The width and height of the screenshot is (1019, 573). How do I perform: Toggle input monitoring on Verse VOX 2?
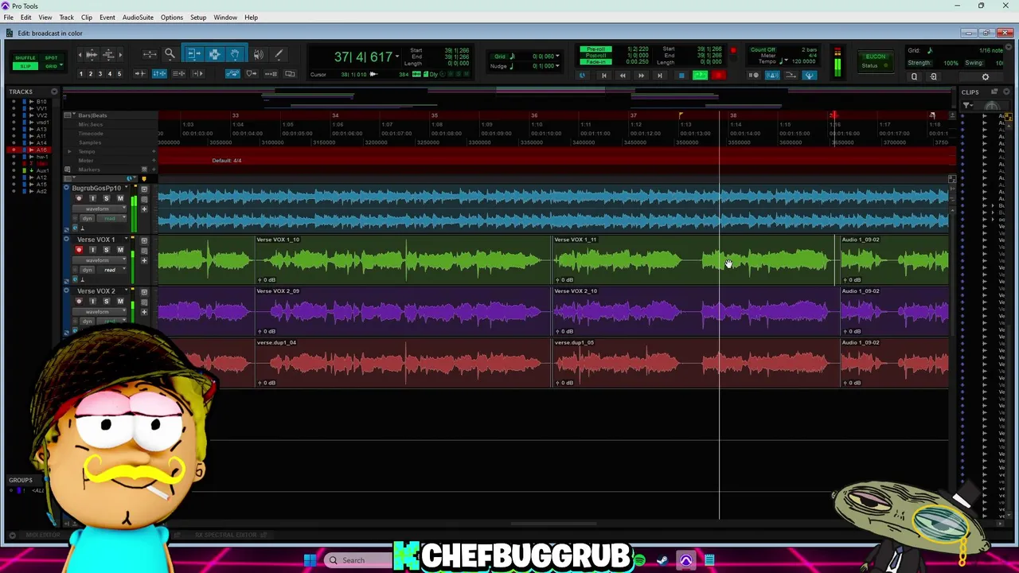[x=92, y=301]
